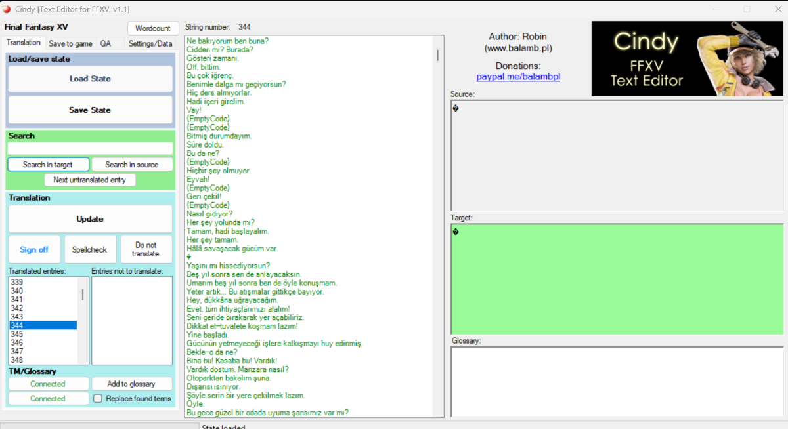Select string 'Benimle dalga mı geçiyorsun?'

236,84
